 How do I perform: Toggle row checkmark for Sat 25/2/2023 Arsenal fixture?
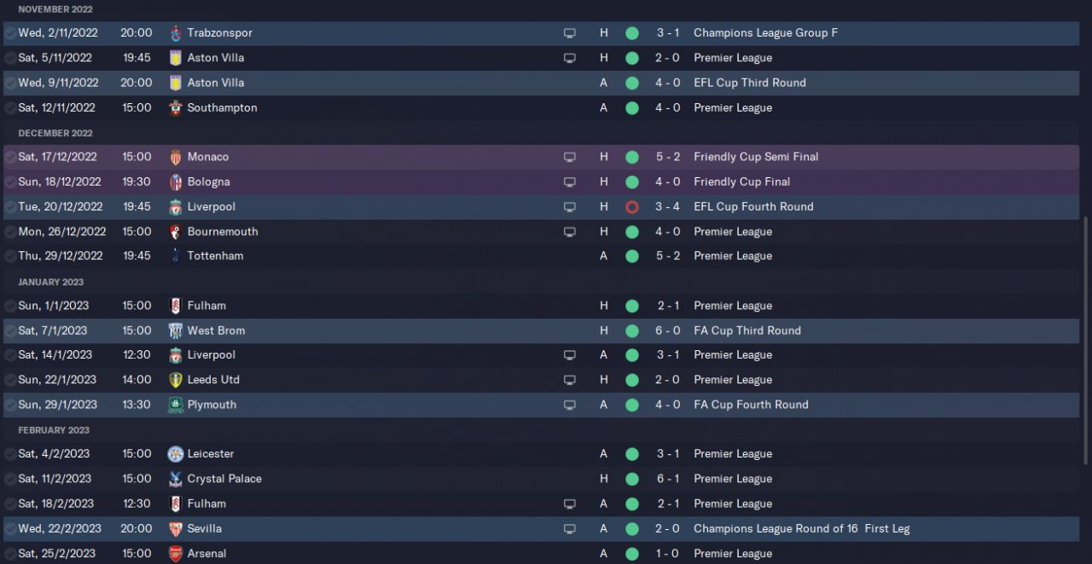coord(9,554)
